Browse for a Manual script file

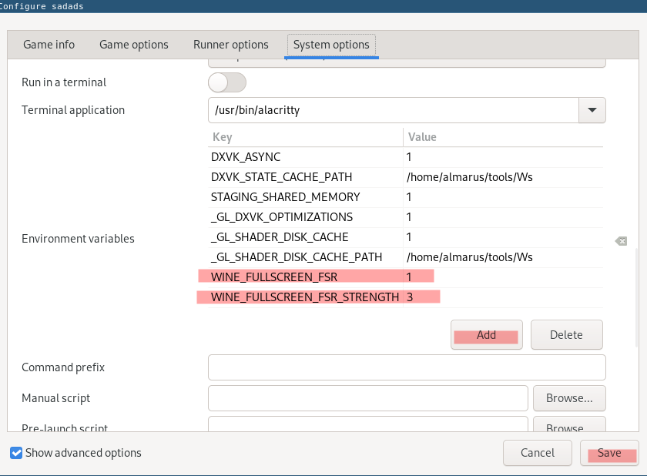tap(569, 398)
